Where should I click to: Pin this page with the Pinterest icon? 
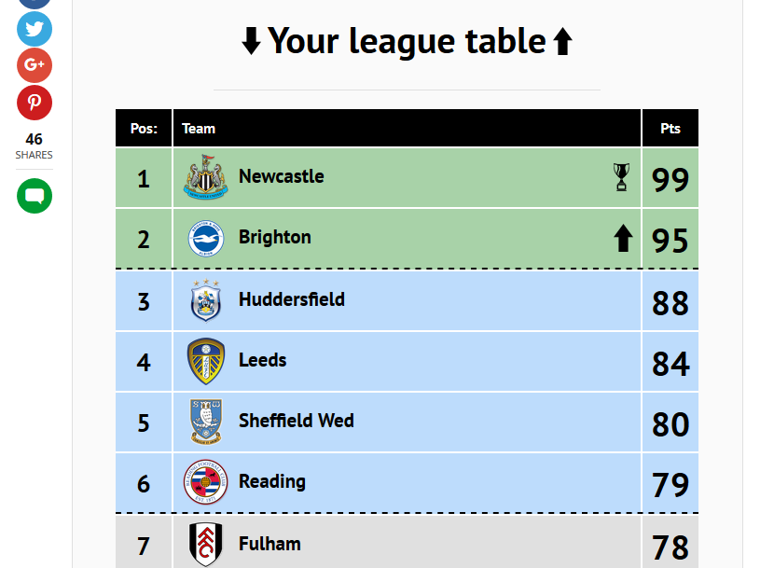pyautogui.click(x=35, y=103)
